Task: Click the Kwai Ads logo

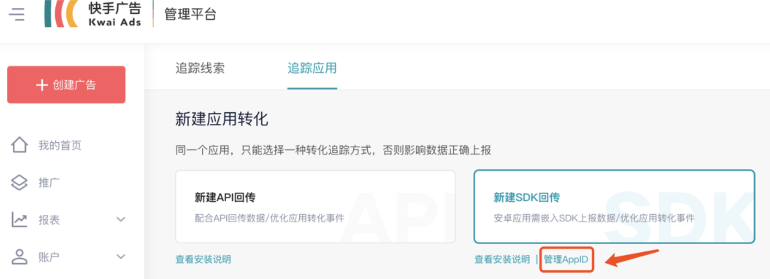Action: 93,14
